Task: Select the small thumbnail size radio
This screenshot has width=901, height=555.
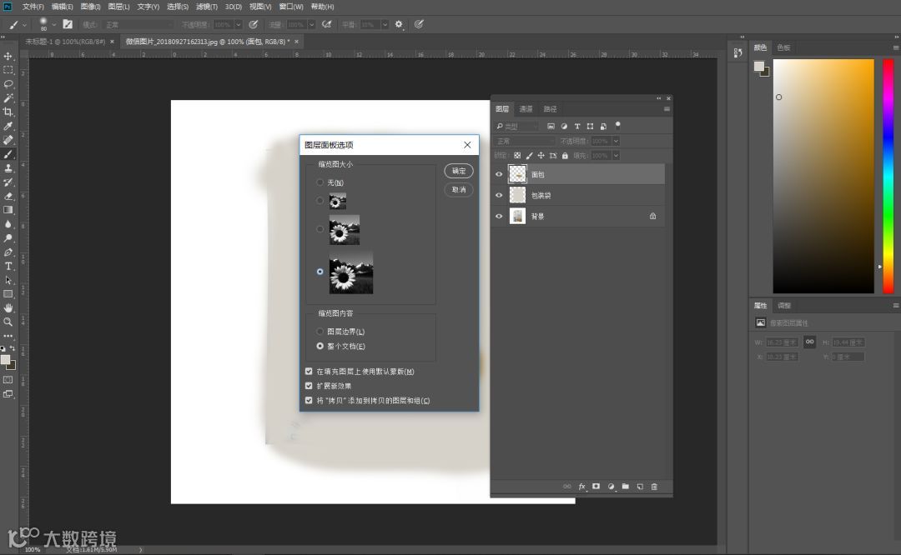Action: tap(320, 200)
